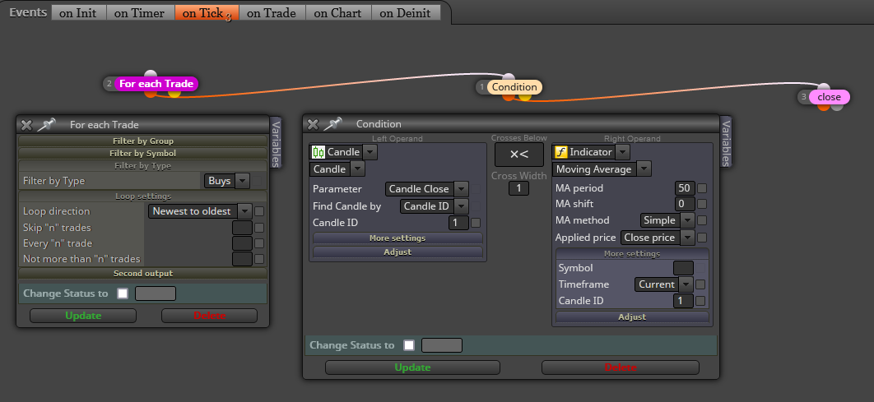Click Update in For each Trade panel
The image size is (874, 402).
[x=83, y=316]
